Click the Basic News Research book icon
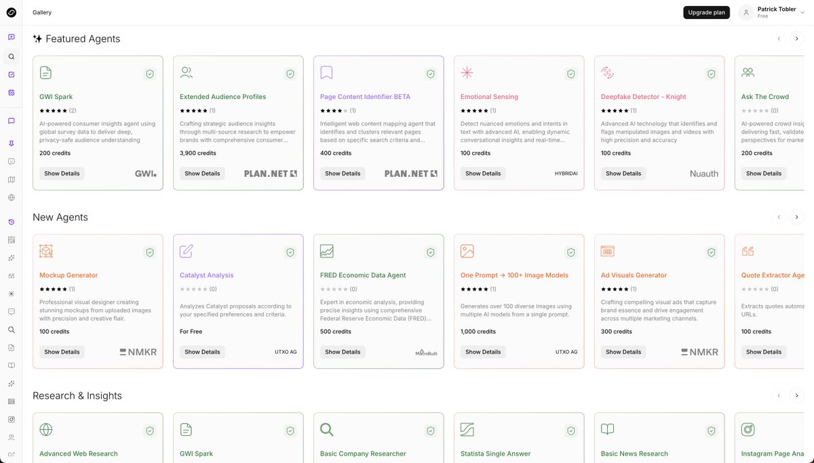The width and height of the screenshot is (814, 463). [x=607, y=429]
